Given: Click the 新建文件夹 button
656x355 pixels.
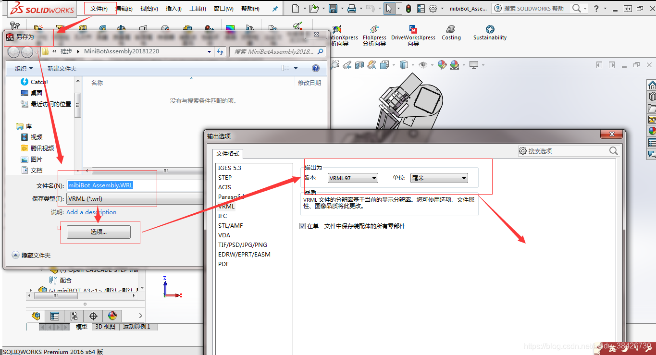Looking at the screenshot, I should click(x=62, y=69).
